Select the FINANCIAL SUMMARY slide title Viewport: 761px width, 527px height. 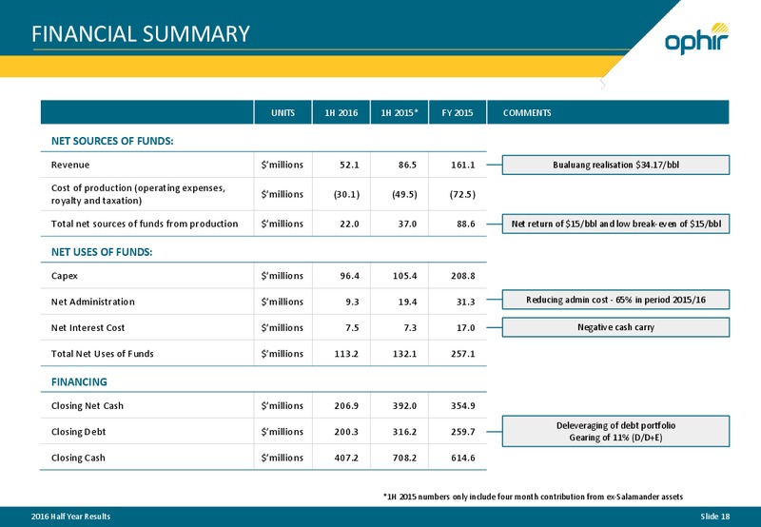141,34
